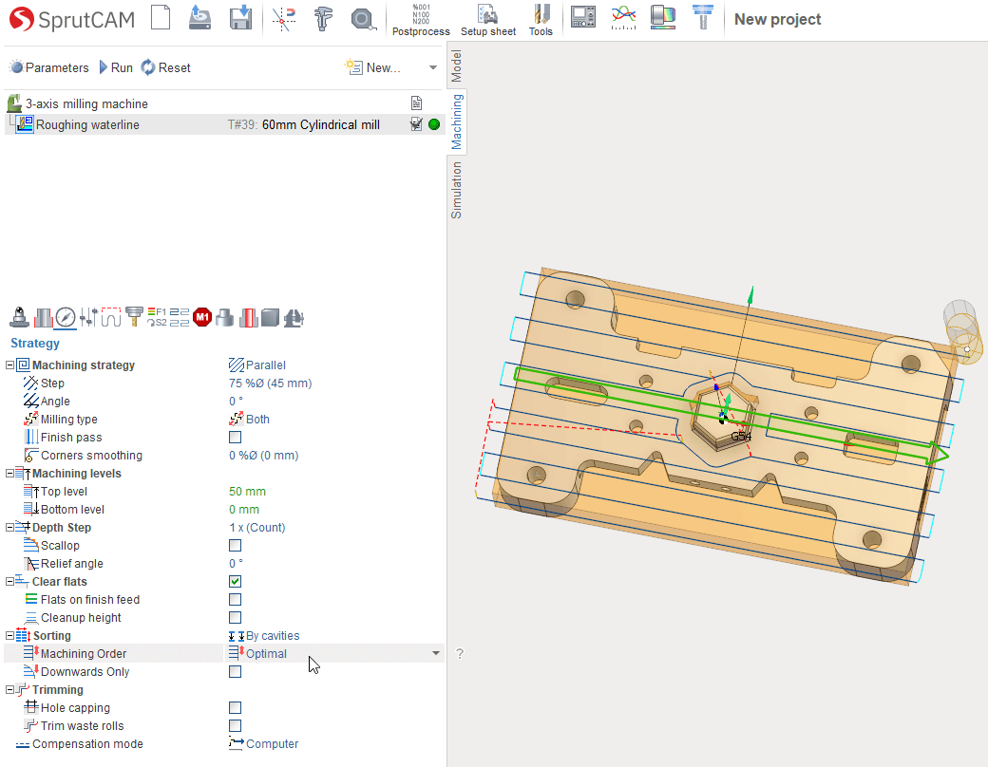Viewport: 988px width, 767px height.
Task: Collapse the Machining strategy group
Action: 9,365
